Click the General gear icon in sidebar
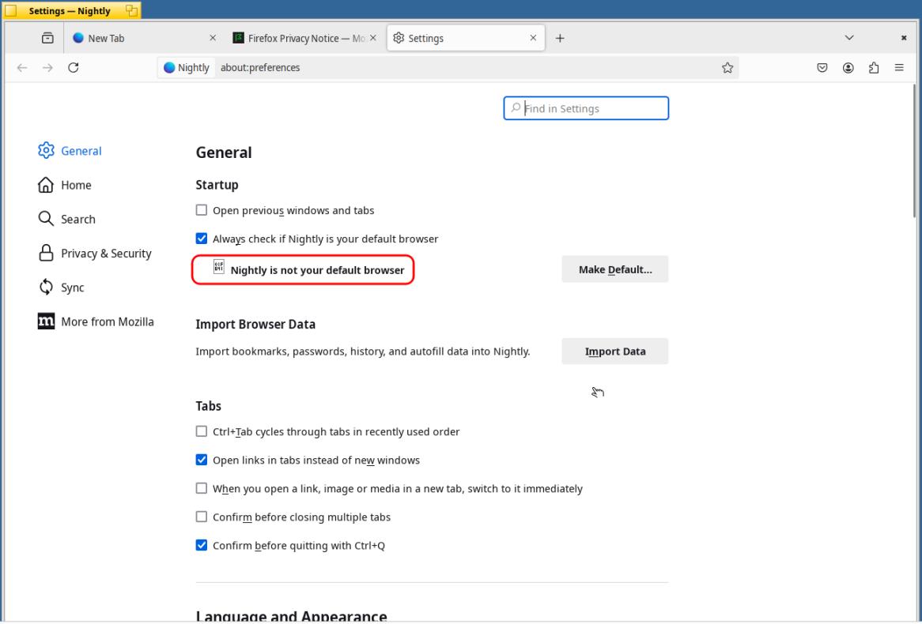This screenshot has width=922, height=624. tap(46, 150)
